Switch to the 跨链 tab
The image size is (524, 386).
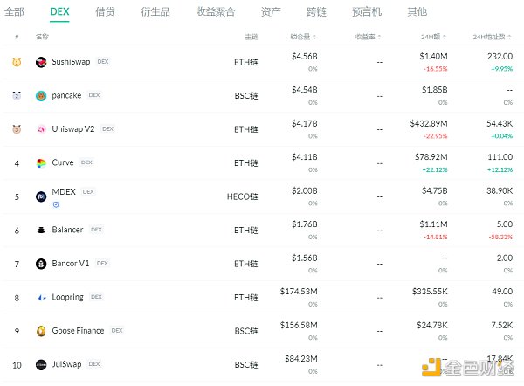[316, 12]
